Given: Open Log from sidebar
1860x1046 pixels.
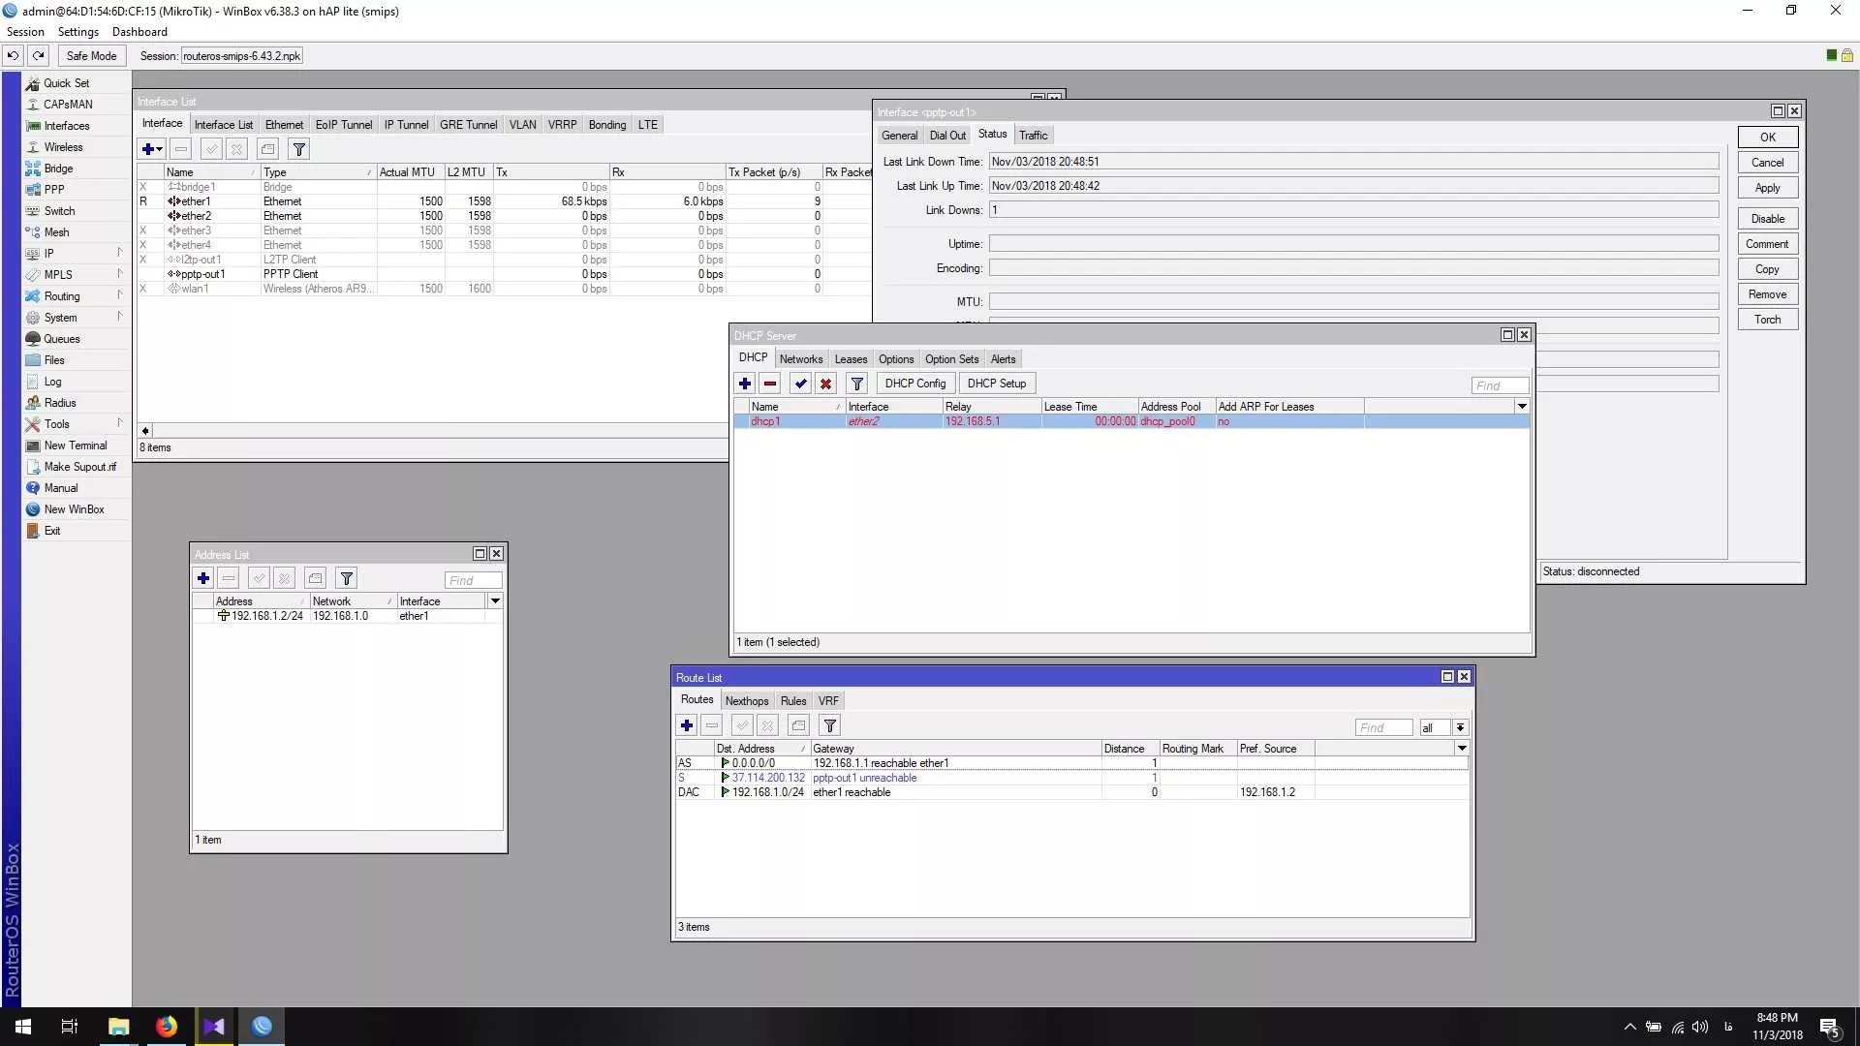Looking at the screenshot, I should pos(52,382).
